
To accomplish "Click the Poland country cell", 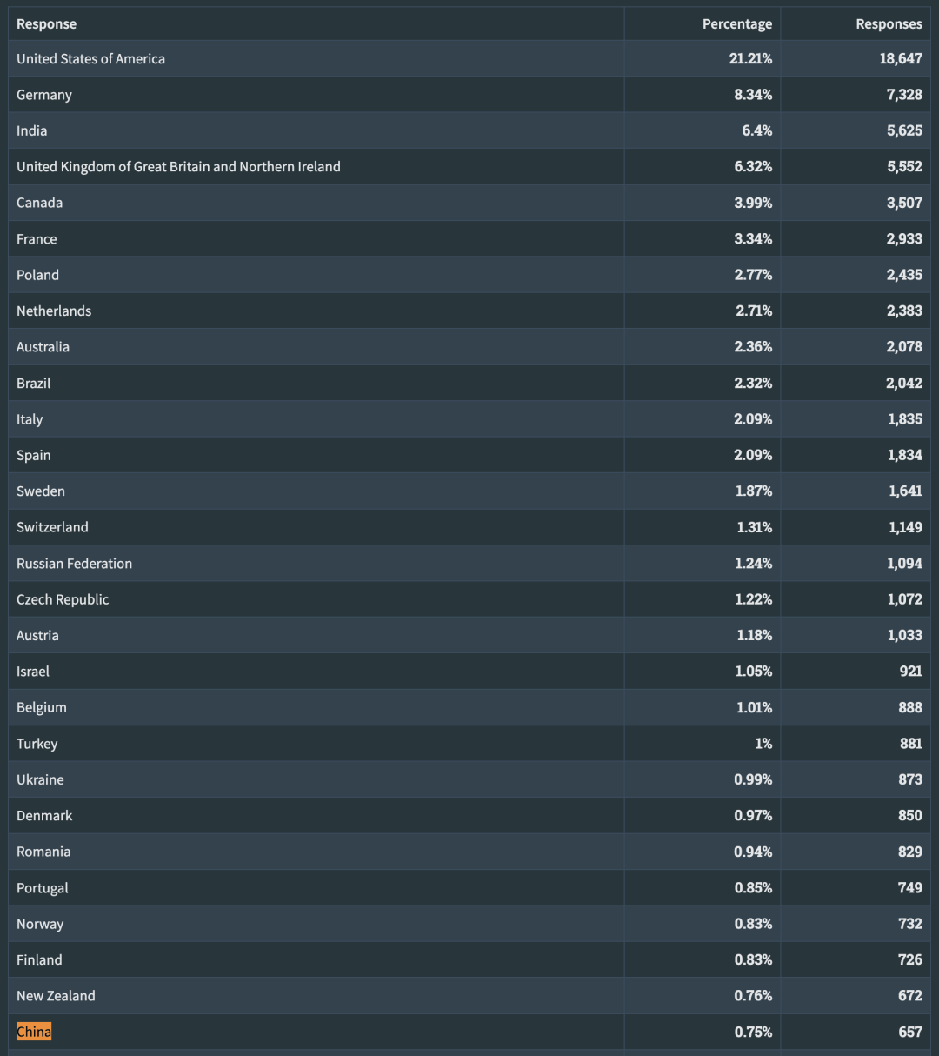I will coord(38,275).
